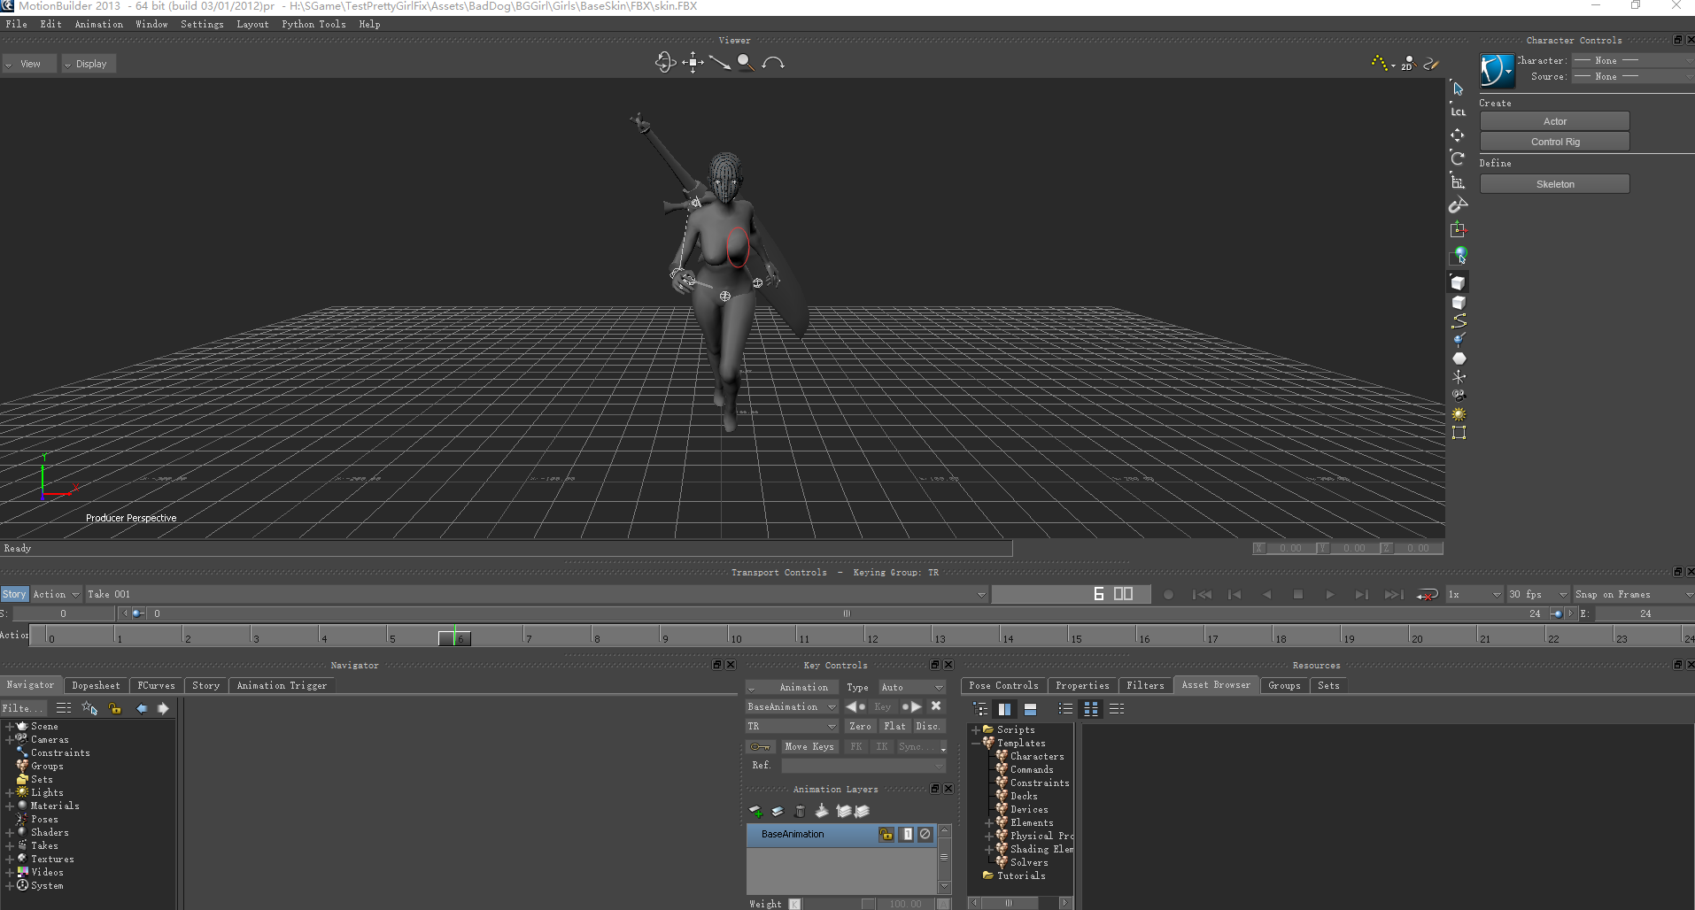1695x910 pixels.
Task: Click the Flat button in Key Controls
Action: tap(895, 726)
